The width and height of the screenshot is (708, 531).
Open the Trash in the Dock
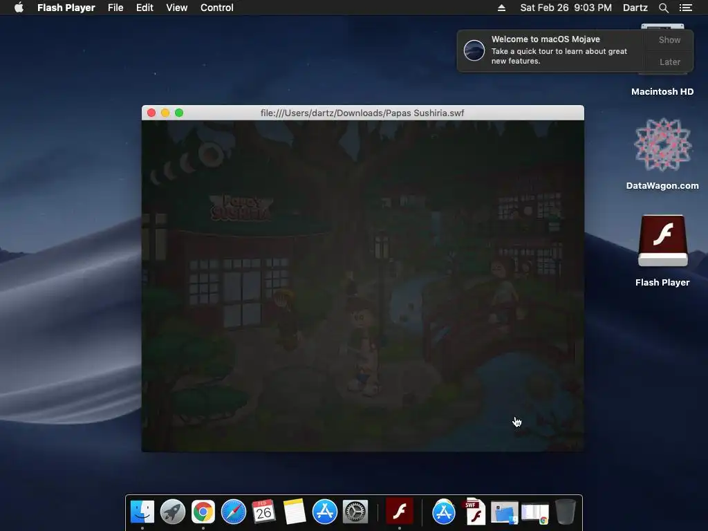coord(566,512)
